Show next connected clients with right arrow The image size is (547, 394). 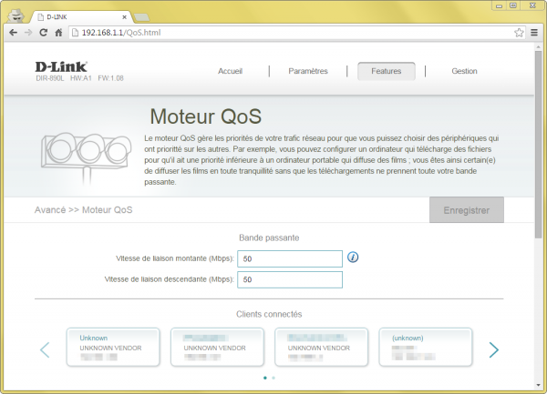click(493, 349)
